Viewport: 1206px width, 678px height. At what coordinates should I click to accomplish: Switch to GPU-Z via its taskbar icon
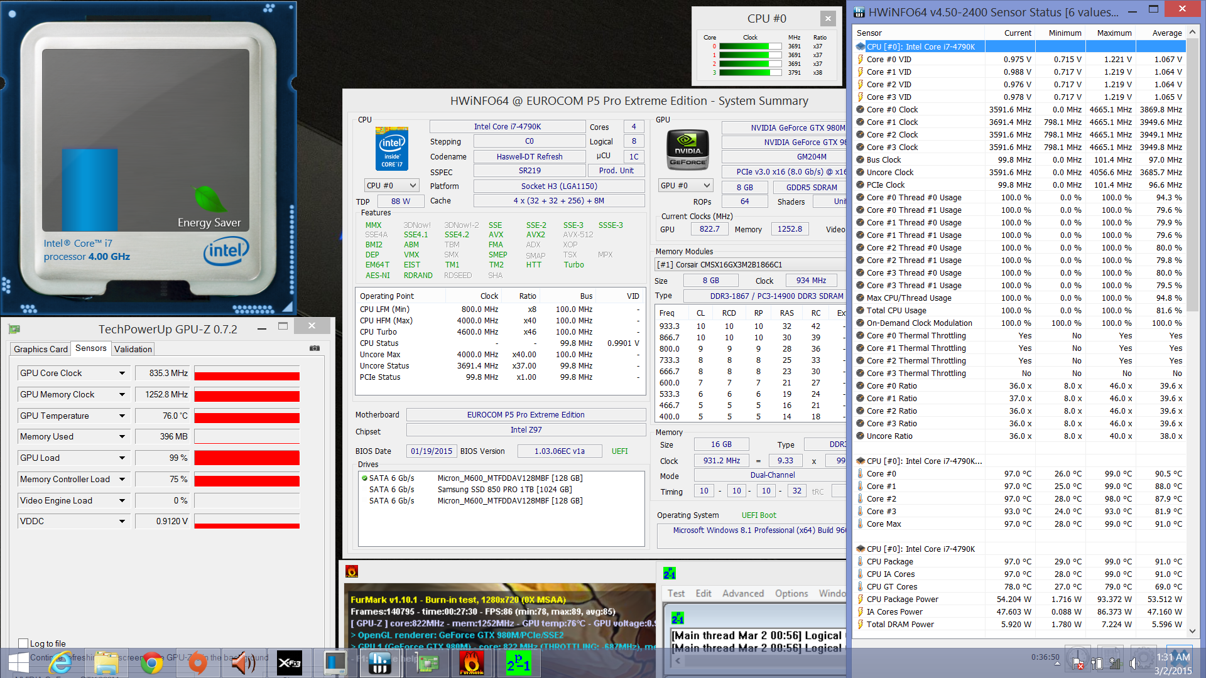tap(426, 663)
